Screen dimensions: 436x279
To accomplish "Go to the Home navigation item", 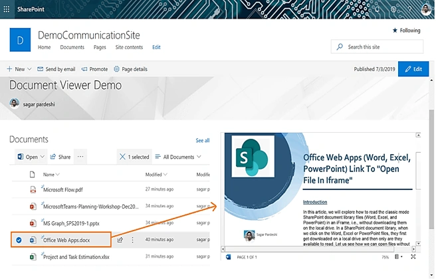I will point(45,47).
